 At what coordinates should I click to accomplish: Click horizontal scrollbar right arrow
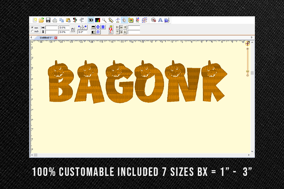(249, 155)
